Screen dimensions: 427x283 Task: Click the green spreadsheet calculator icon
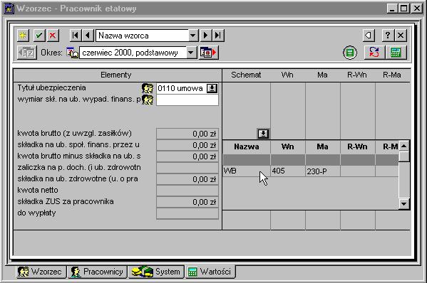click(396, 53)
